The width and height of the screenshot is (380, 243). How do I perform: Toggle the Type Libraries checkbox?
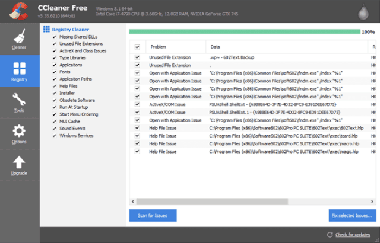(x=54, y=58)
